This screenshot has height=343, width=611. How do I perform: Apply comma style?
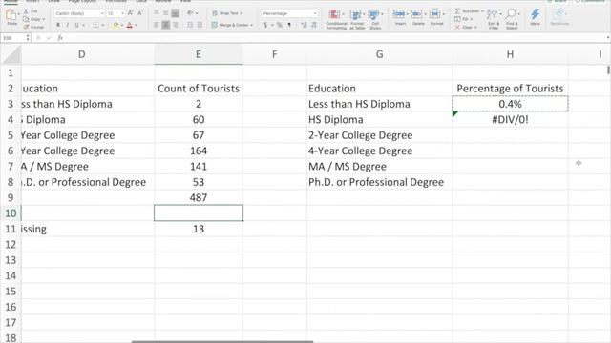click(x=289, y=25)
